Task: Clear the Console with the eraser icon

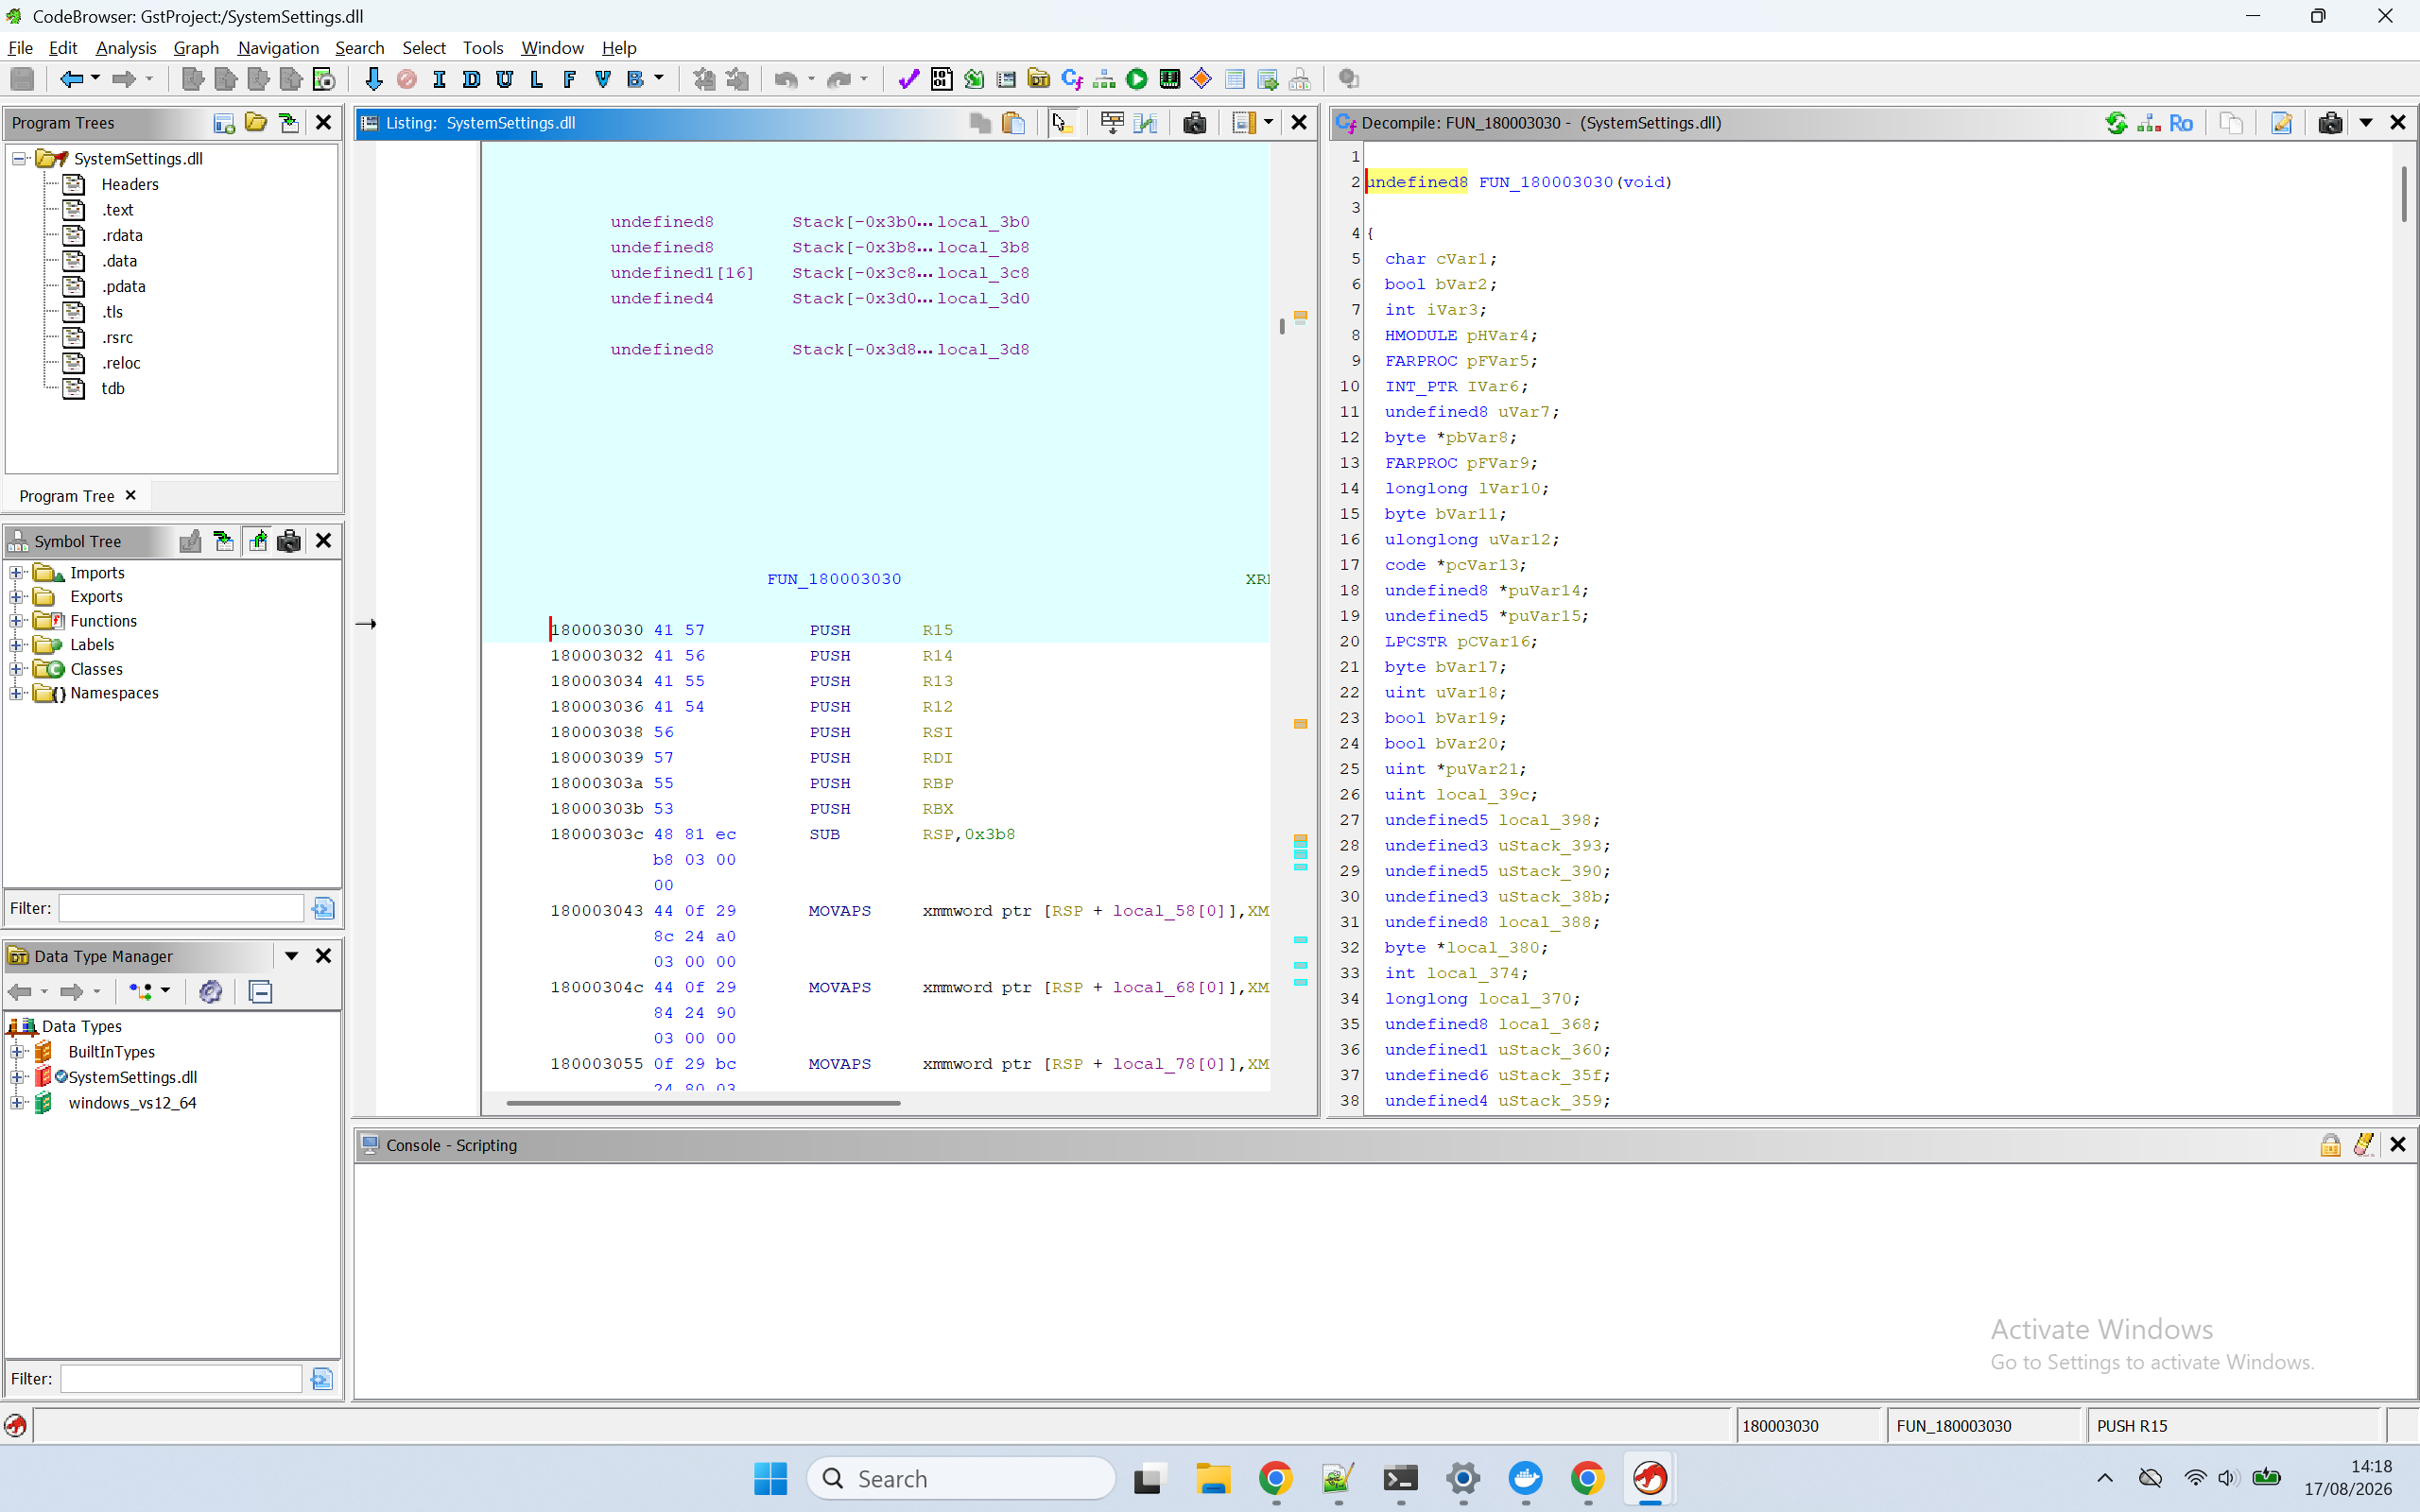Action: pos(2363,1145)
